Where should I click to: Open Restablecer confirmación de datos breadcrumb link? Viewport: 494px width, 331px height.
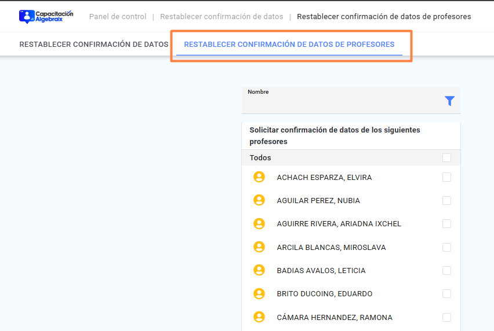tap(221, 17)
